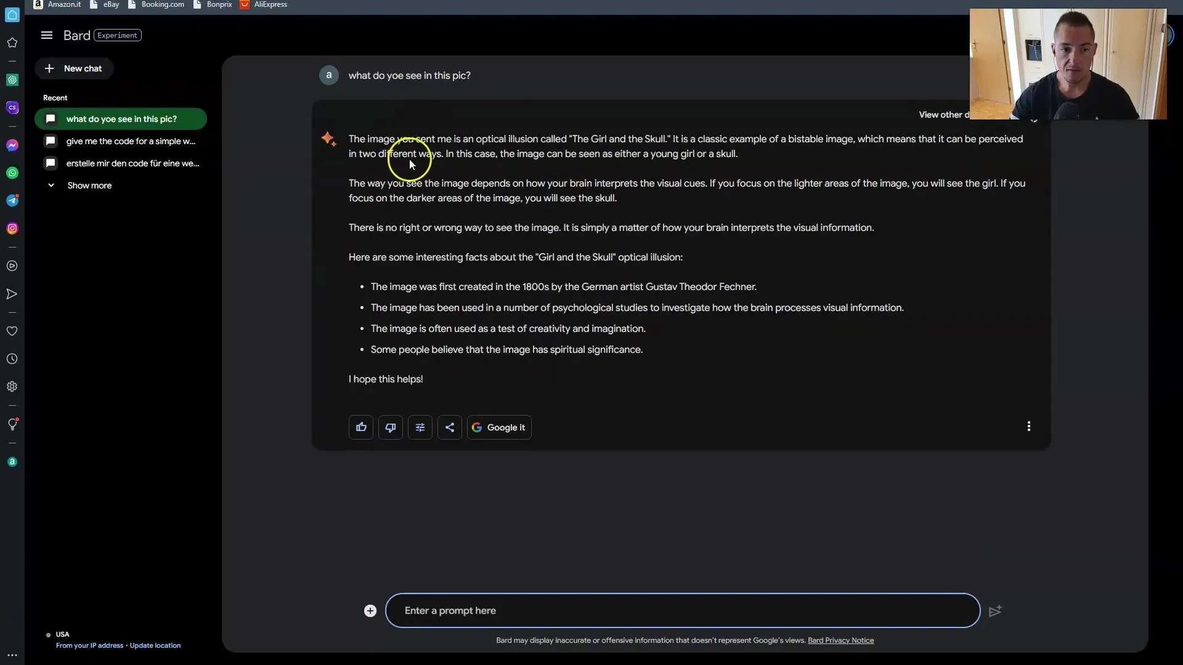
Task: Click the webcam video overlay
Action: pyautogui.click(x=1068, y=64)
